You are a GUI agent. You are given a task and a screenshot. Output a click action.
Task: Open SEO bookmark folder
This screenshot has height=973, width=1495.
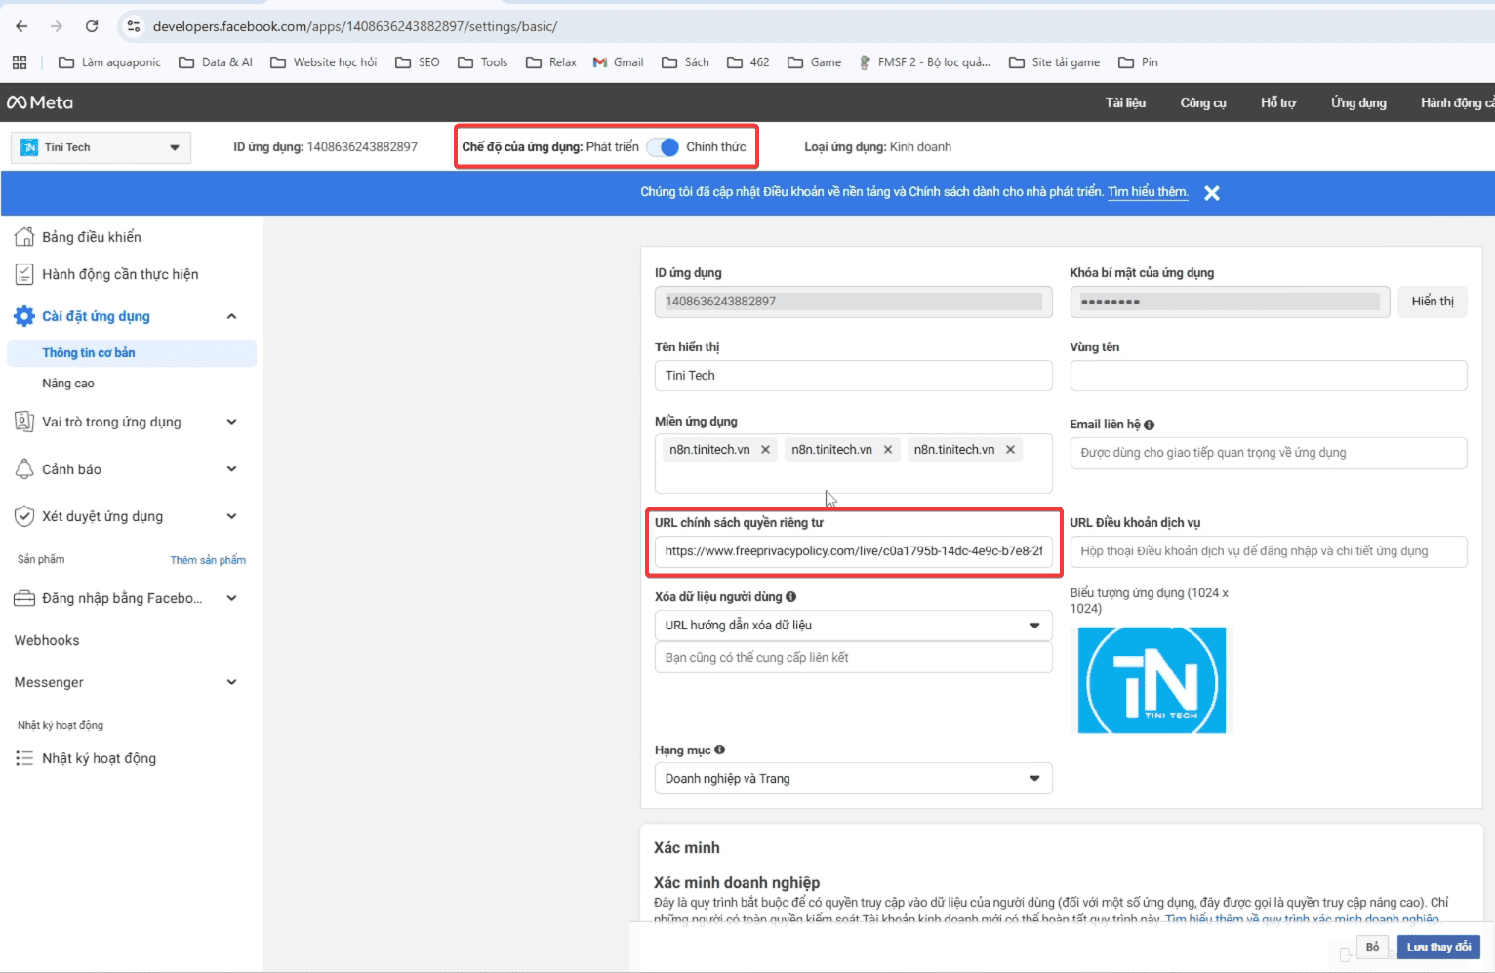[417, 62]
